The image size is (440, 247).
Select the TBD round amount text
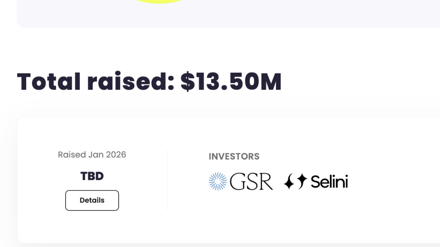[x=92, y=176]
